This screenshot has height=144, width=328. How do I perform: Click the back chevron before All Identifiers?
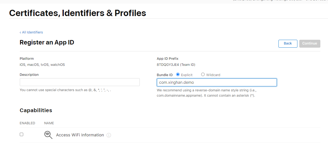click(20, 32)
